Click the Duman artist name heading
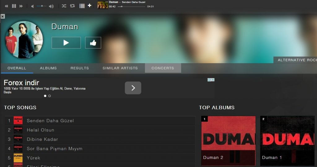The height and width of the screenshot is (167, 317). [x=65, y=27]
